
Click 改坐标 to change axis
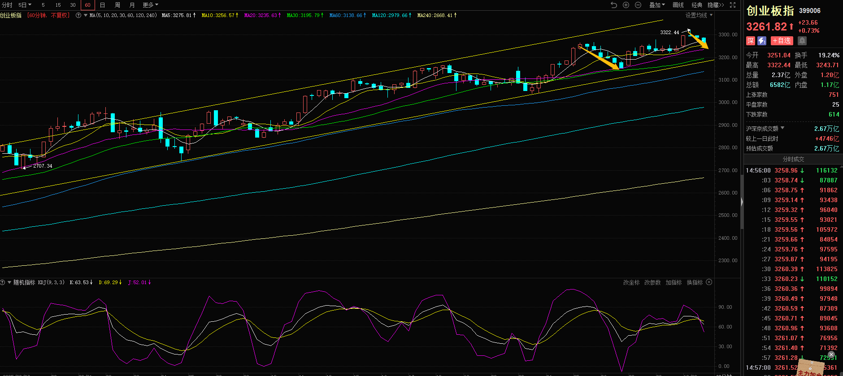click(631, 282)
